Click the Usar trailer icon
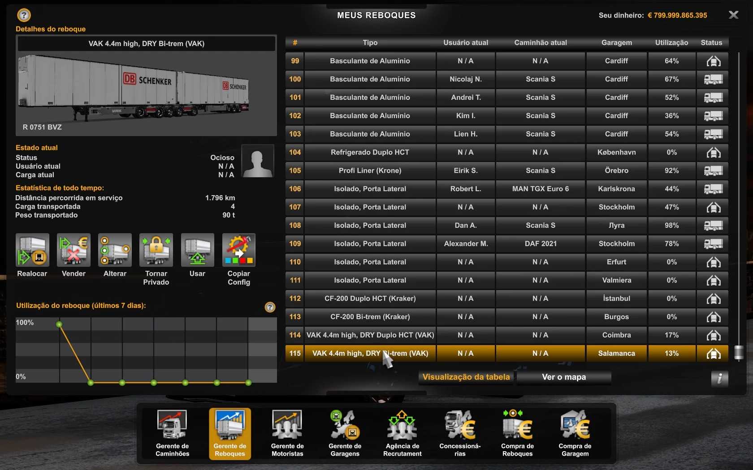 pyautogui.click(x=197, y=250)
